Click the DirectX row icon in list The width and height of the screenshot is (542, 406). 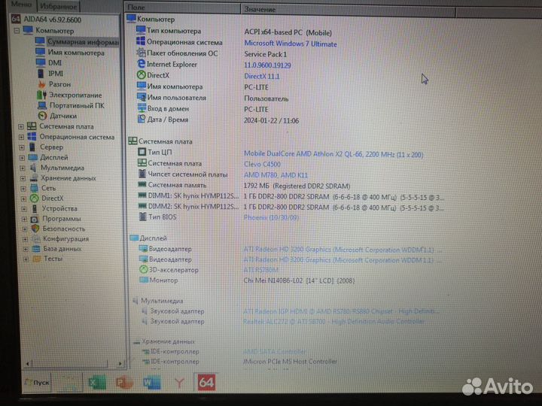[141, 74]
